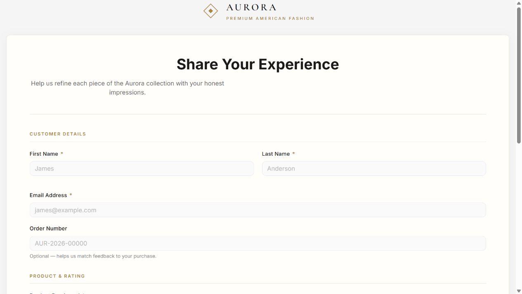The image size is (522, 294).
Task: Click the optional order number helper text
Action: 93,256
